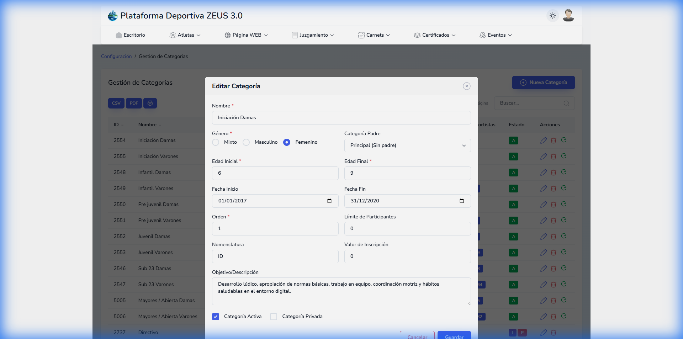Close the Editar Categoría dialog with X icon
This screenshot has height=339, width=683.
pyautogui.click(x=466, y=86)
